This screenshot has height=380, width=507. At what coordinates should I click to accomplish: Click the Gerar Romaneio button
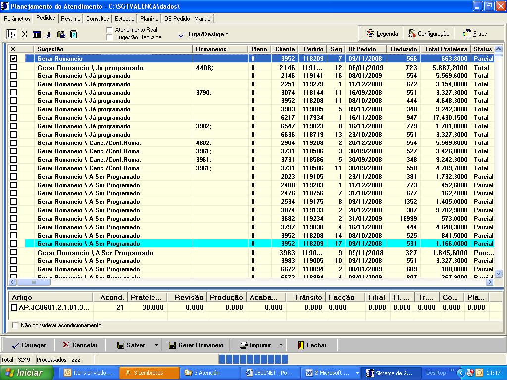[196, 345]
